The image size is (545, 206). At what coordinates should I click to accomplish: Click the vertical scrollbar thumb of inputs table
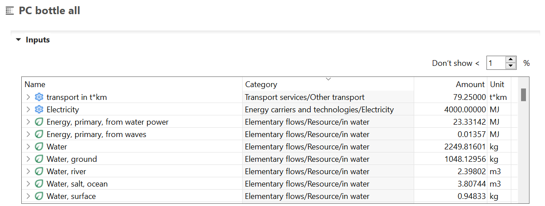(x=523, y=95)
